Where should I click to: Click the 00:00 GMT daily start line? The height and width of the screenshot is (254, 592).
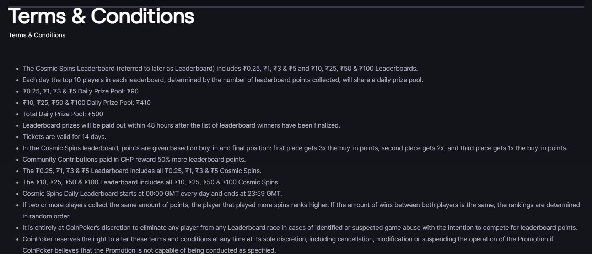152,194
